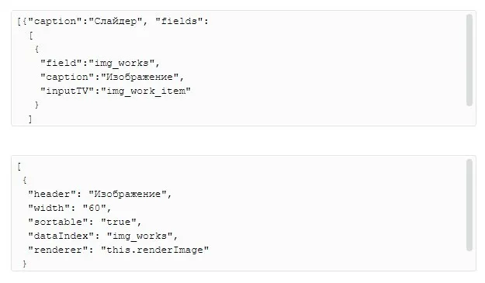Click the opening curly brace in bottom box
The height and width of the screenshot is (283, 485).
pyautogui.click(x=24, y=180)
